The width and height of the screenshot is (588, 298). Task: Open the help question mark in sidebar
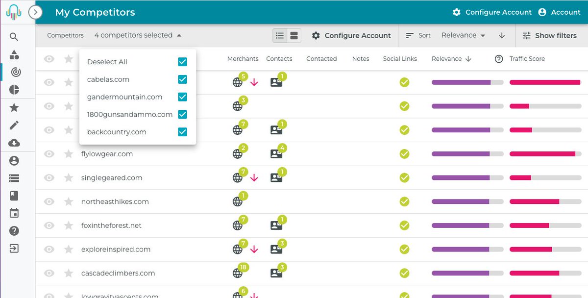coord(14,231)
